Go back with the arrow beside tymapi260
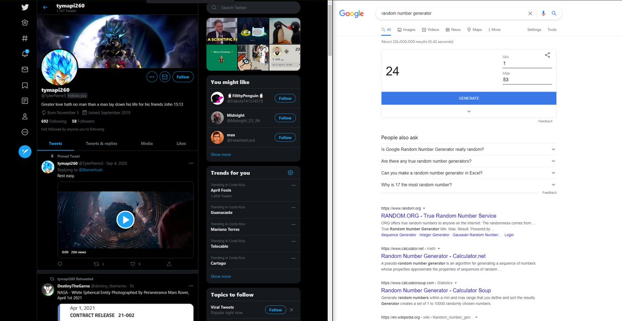This screenshot has width=622, height=321. click(x=46, y=7)
